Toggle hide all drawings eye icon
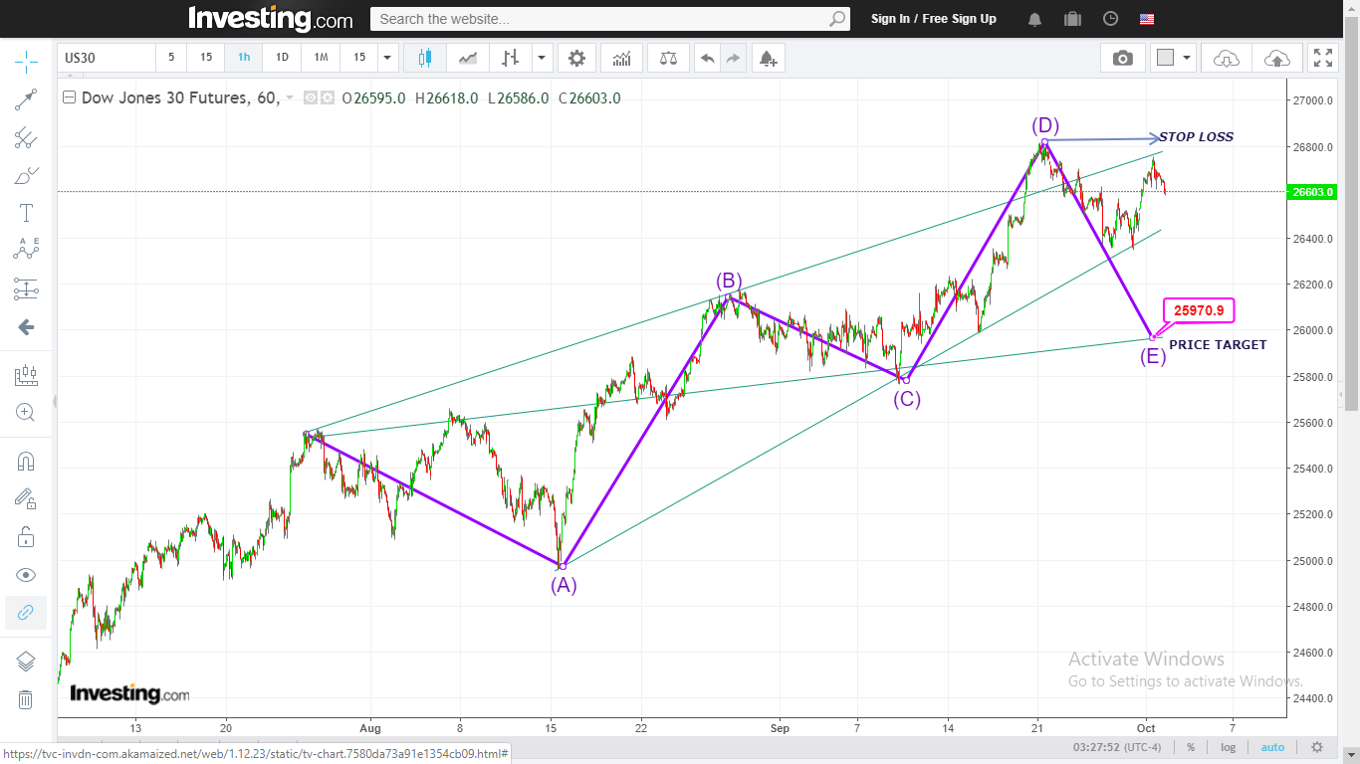The height and width of the screenshot is (764, 1360). click(26, 575)
